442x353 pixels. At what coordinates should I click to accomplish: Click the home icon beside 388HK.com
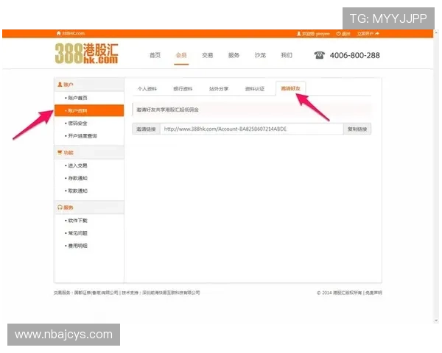click(59, 33)
